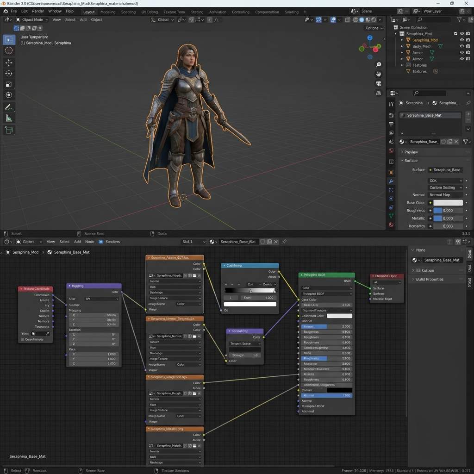This screenshot has height=474, width=474.
Task: Click the outliner filter funnel icon
Action: pos(460,19)
